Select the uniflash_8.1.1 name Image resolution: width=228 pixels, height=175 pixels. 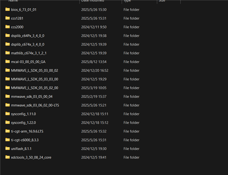pyautogui.click(x=21, y=149)
